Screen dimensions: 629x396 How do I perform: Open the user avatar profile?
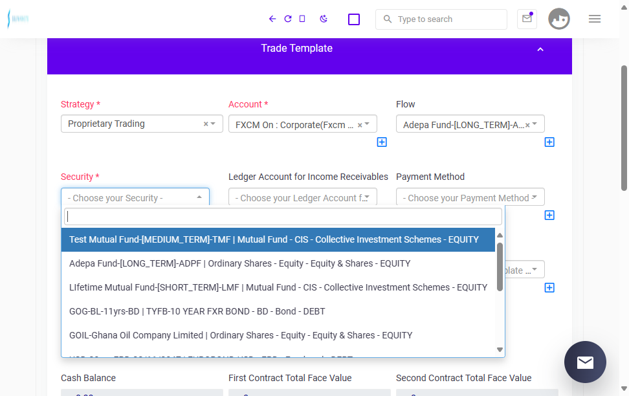tap(559, 19)
